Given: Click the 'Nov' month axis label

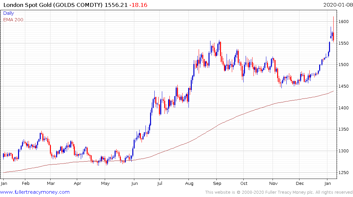Looking at the screenshot, I should (273, 183).
